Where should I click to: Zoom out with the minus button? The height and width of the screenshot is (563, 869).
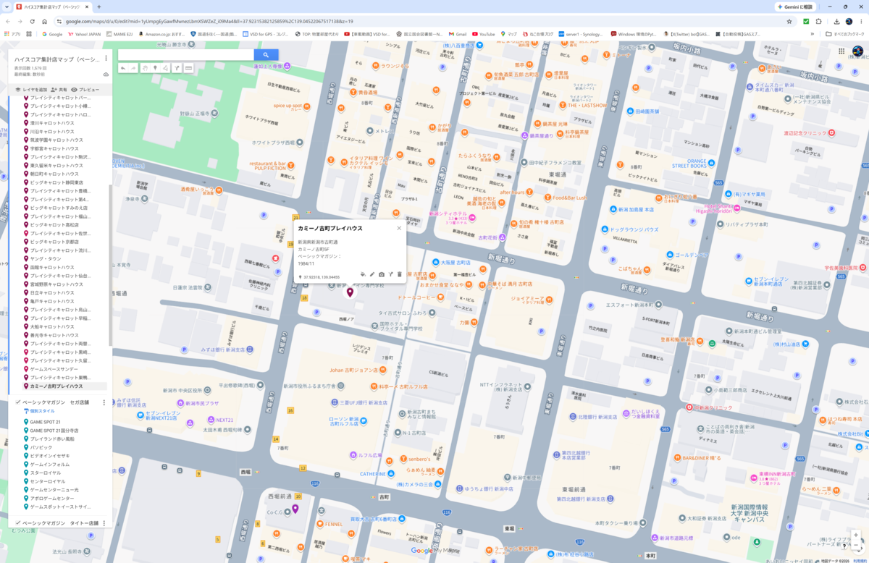click(x=855, y=545)
